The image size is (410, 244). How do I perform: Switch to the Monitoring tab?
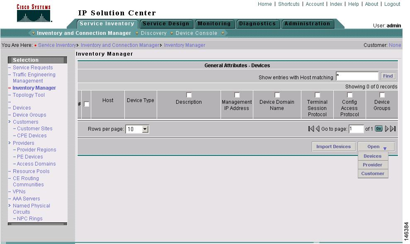(x=214, y=24)
